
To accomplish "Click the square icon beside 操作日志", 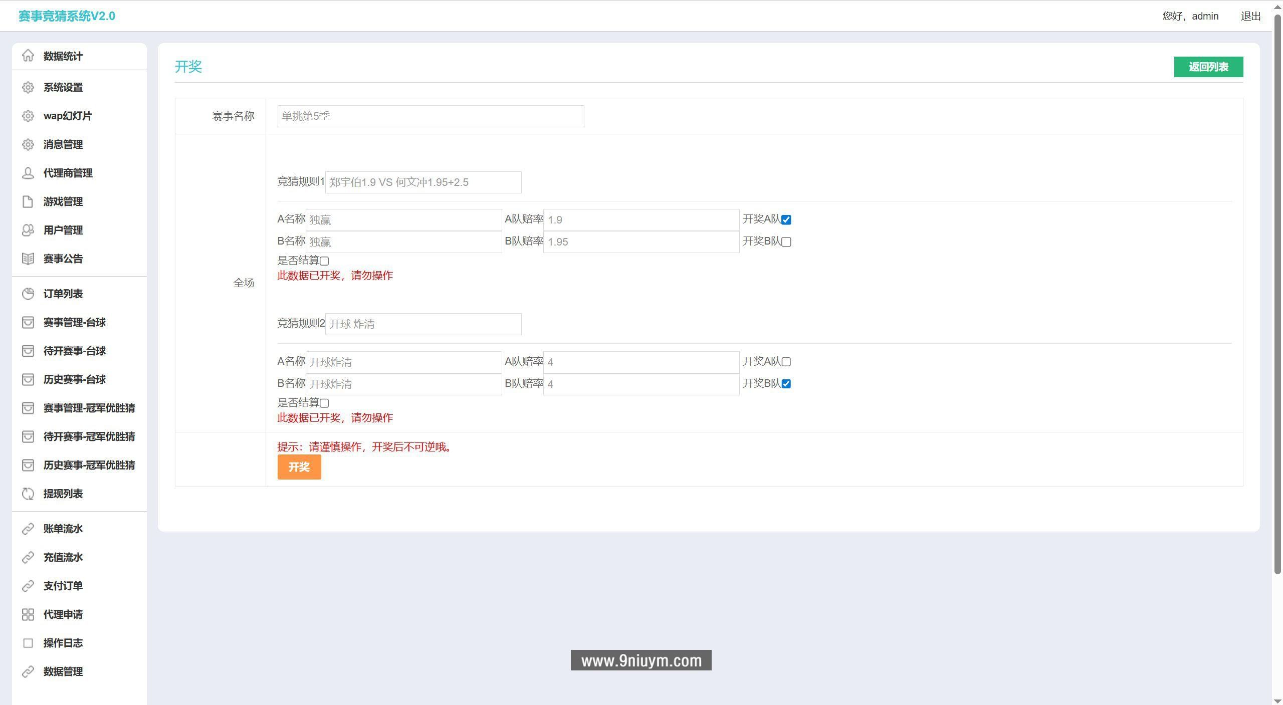I will (28, 643).
